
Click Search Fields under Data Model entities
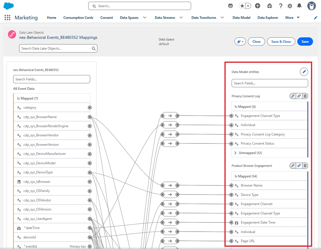tap(270, 83)
